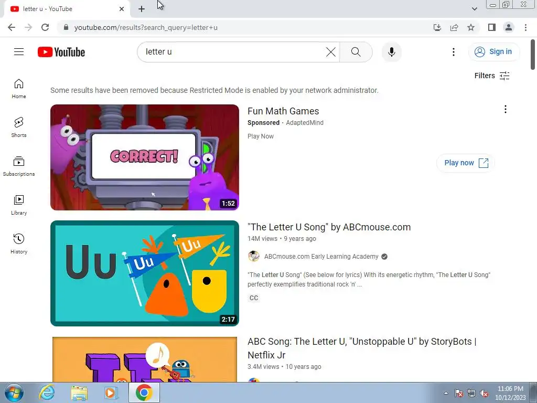The width and height of the screenshot is (537, 403).
Task: Open ad options three-dot menu
Action: (505, 109)
